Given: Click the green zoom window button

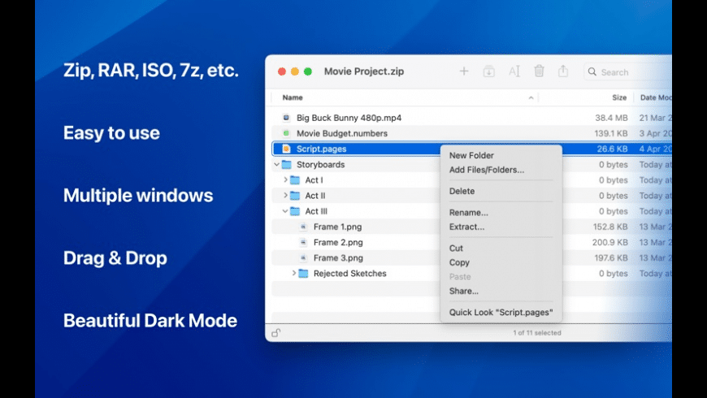Looking at the screenshot, I should (308, 71).
